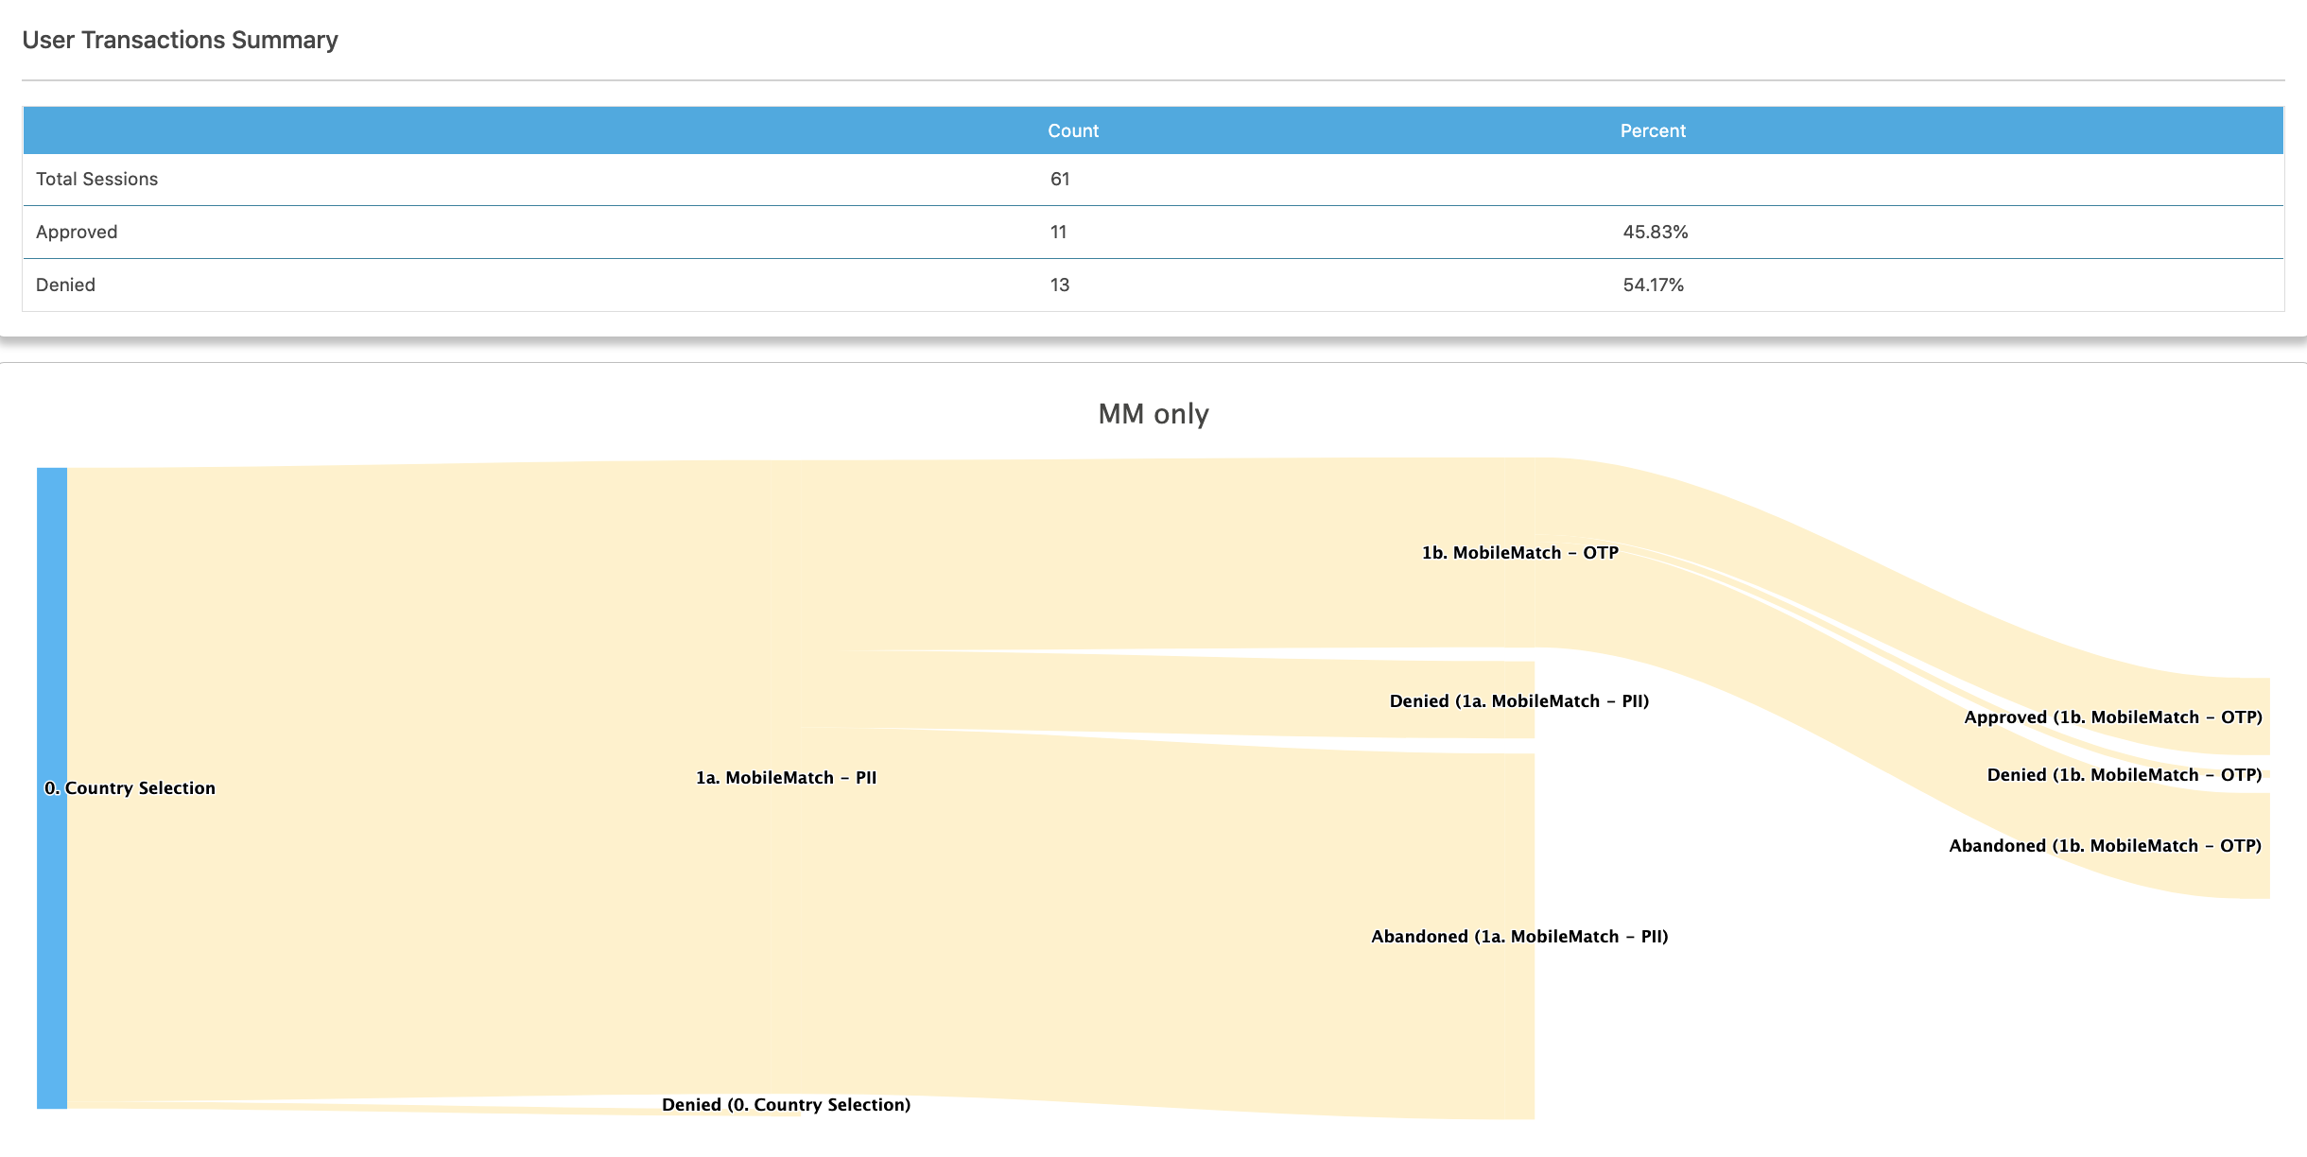Image resolution: width=2307 pixels, height=1157 pixels.
Task: Click the MM only chart title
Action: click(x=1153, y=413)
